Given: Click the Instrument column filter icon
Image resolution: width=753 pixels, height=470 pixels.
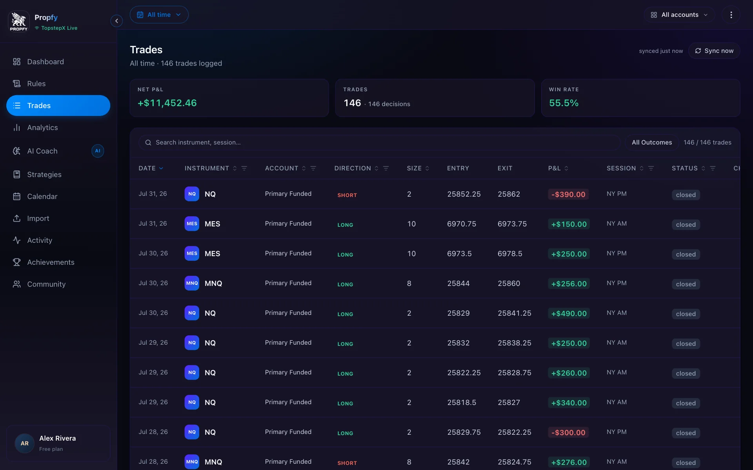Looking at the screenshot, I should (244, 168).
